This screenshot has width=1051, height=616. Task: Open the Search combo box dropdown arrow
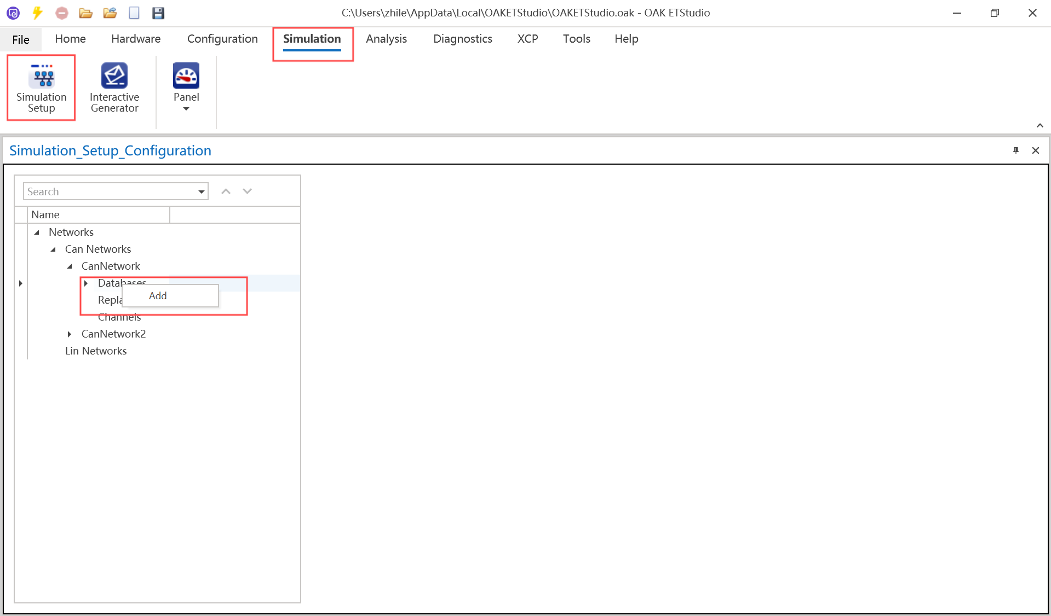coord(202,191)
